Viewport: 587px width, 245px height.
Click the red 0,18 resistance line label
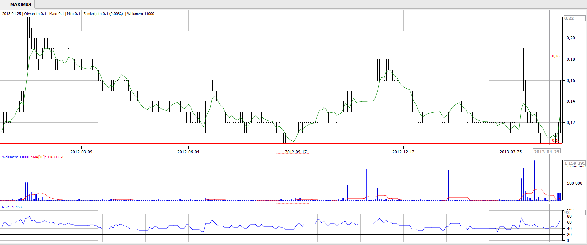pyautogui.click(x=555, y=56)
